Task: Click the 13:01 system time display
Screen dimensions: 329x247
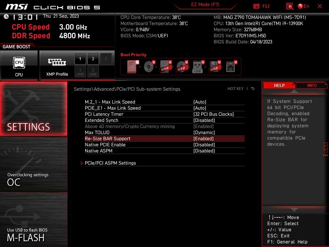Action: pos(25,17)
